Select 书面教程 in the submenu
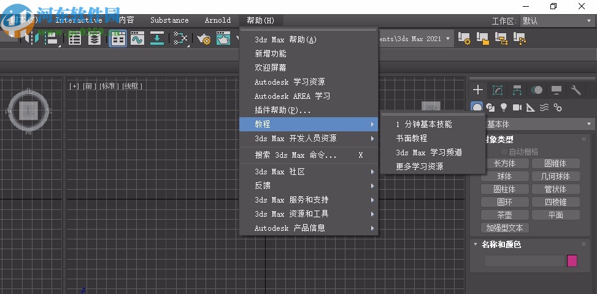 tap(433, 139)
